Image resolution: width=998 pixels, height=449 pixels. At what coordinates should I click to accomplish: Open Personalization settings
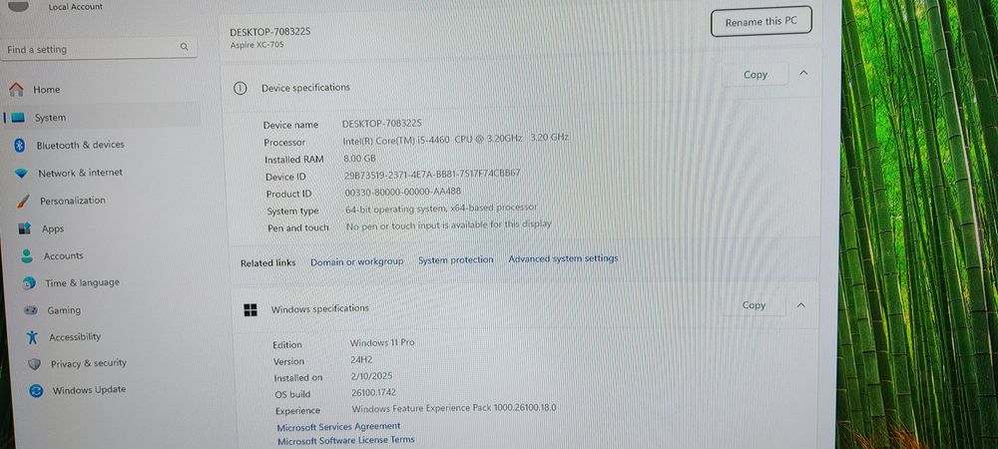tap(73, 201)
